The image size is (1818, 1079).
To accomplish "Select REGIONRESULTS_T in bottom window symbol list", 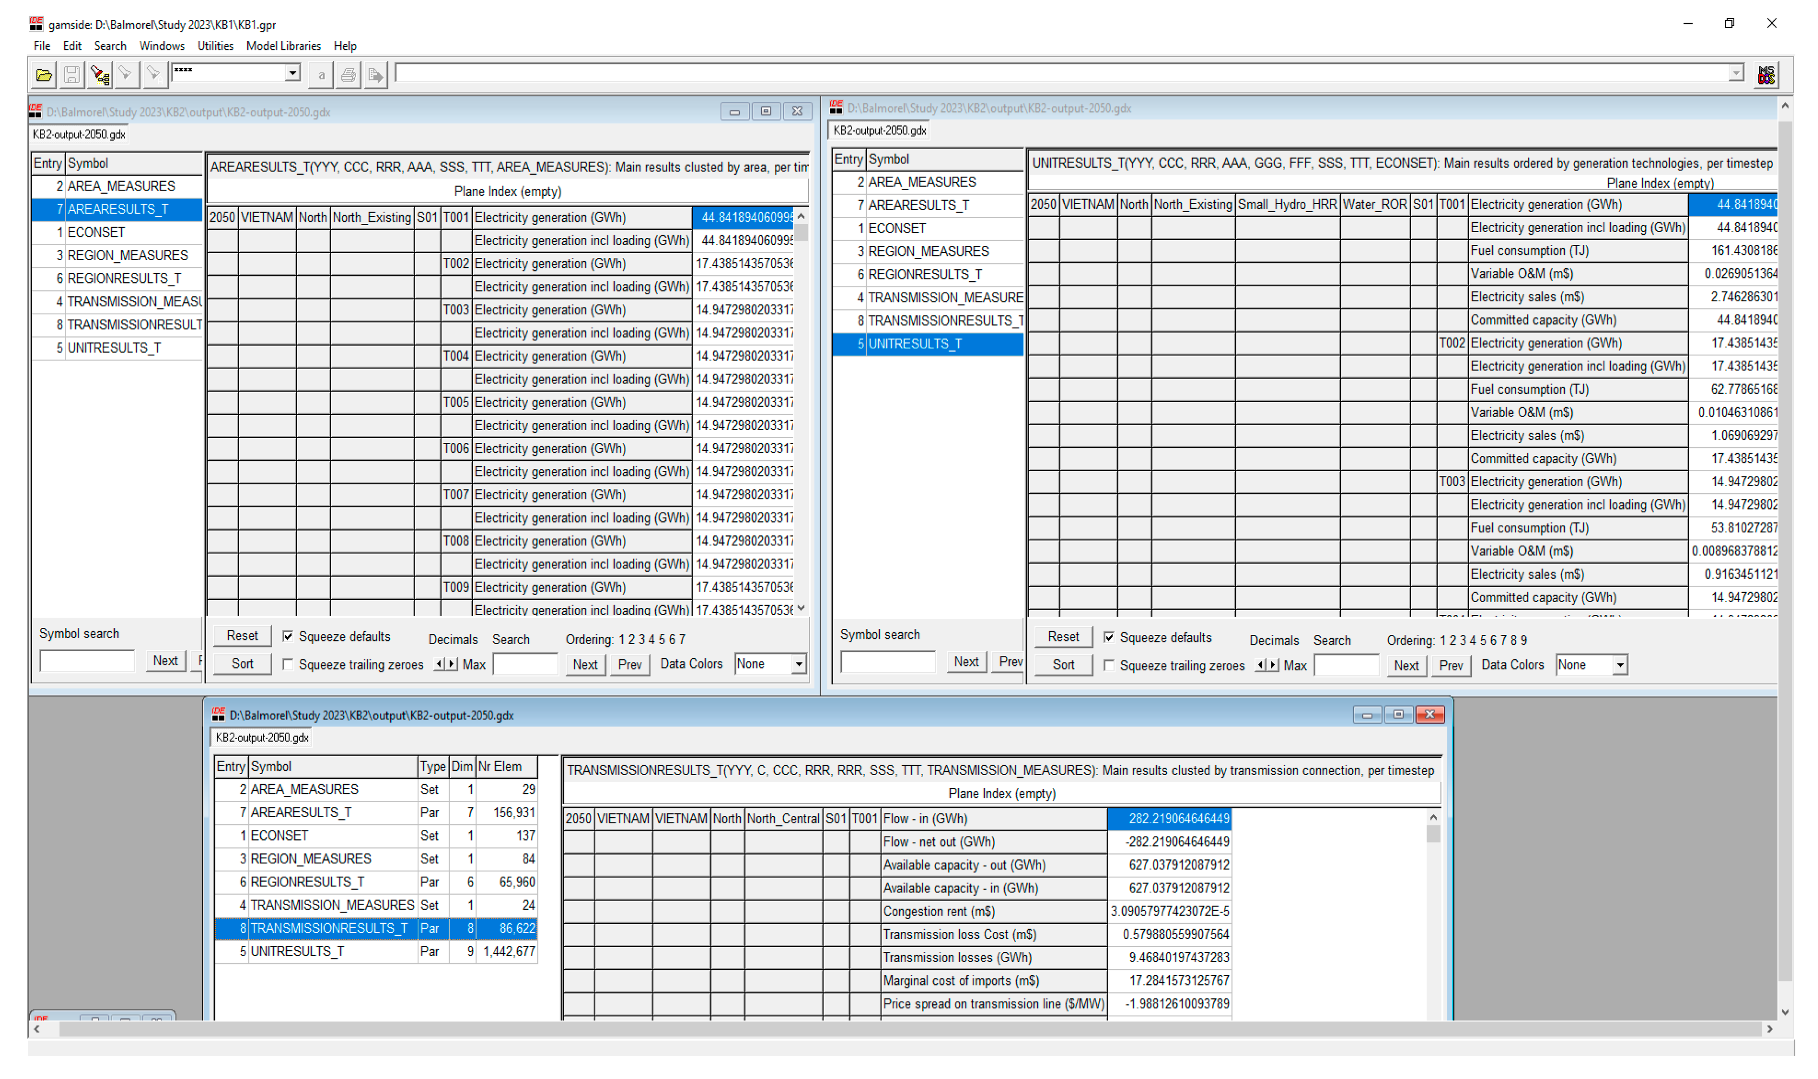I will click(x=307, y=882).
